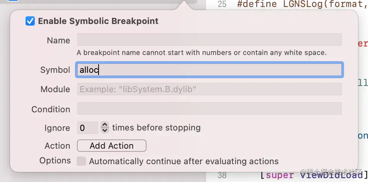Click the Module text field
The width and height of the screenshot is (368, 182).
pos(209,89)
